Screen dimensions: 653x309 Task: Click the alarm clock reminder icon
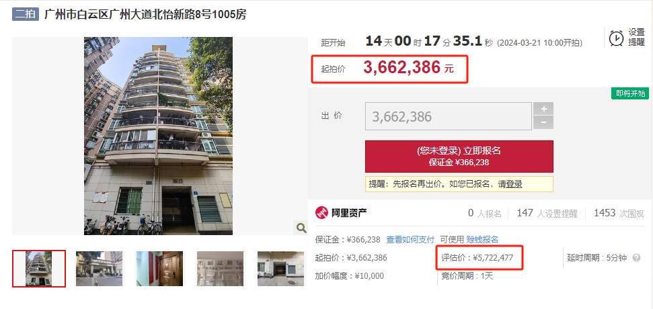[616, 38]
